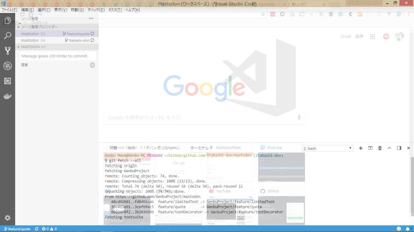Screen dimensions: 414x232
Task: Open the Explorer view in activity bar
Action: (7, 21)
